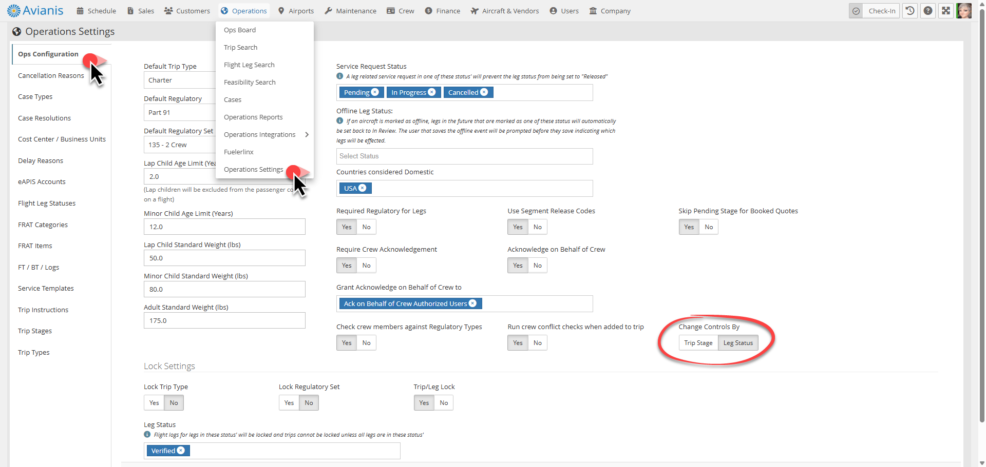Open the Finance menu
986x467 pixels.
(x=442, y=11)
